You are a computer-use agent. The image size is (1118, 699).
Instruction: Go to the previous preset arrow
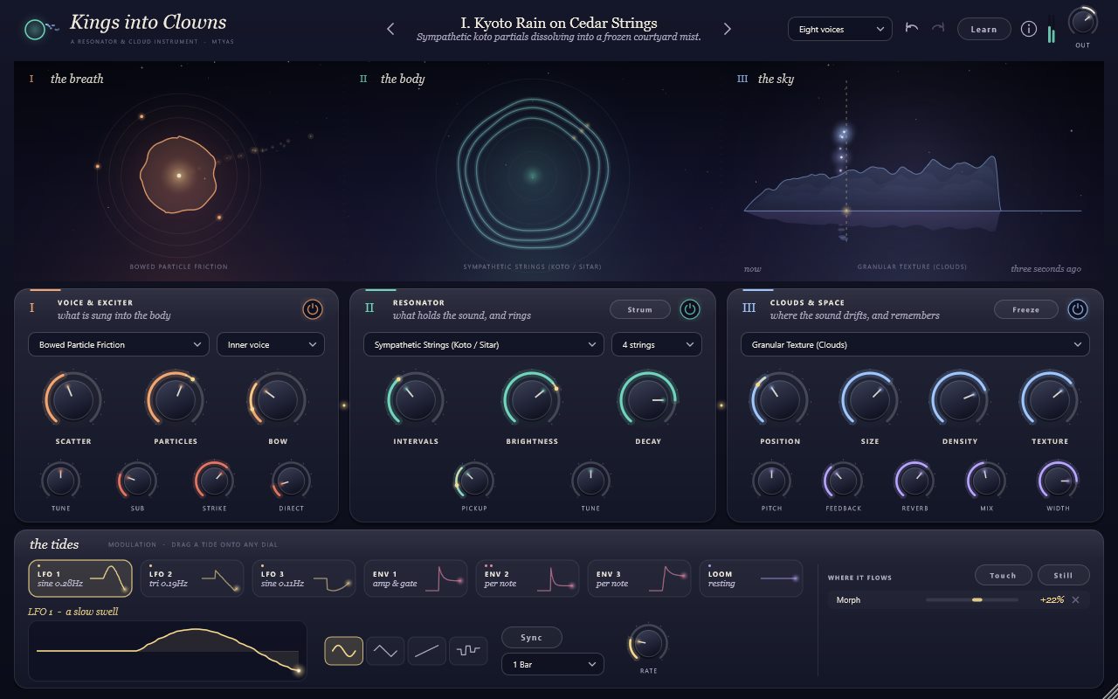coord(390,29)
